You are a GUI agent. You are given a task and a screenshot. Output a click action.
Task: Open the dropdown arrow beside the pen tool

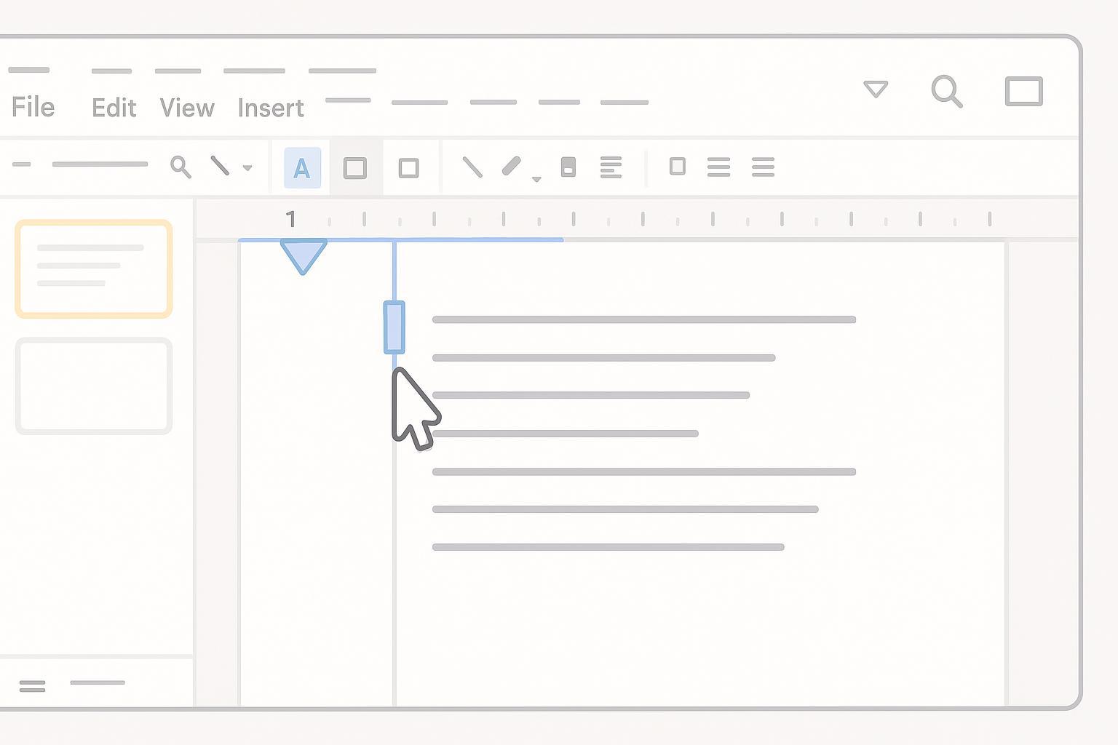(x=247, y=167)
